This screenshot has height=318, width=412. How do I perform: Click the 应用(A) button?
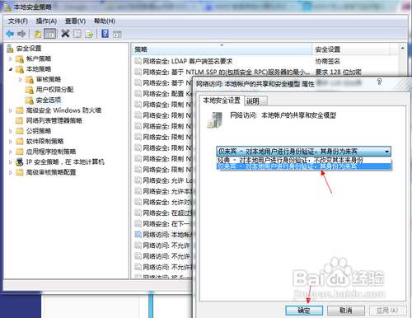(387, 311)
